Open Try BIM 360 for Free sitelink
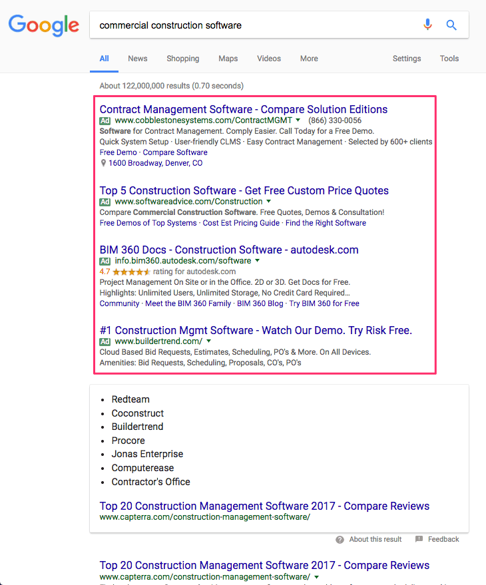 click(324, 303)
